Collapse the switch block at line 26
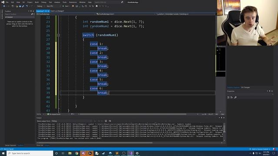 coord(58,35)
